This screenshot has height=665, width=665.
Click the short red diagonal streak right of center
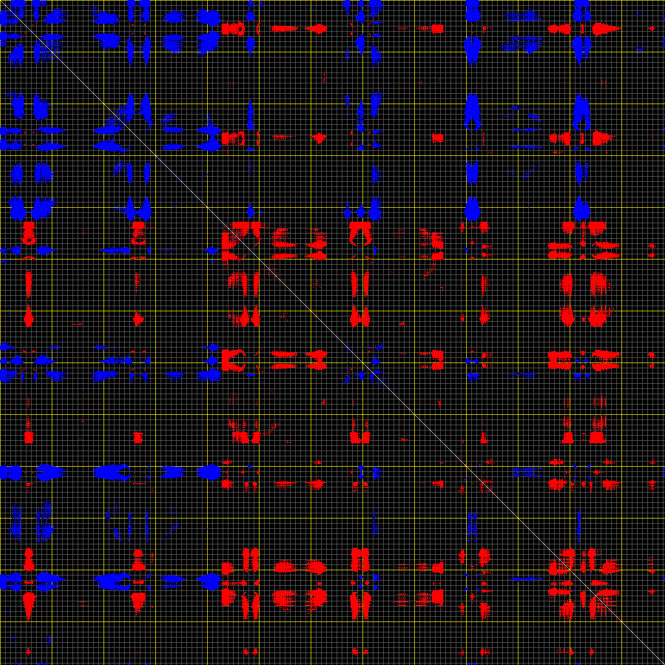pyautogui.click(x=430, y=270)
